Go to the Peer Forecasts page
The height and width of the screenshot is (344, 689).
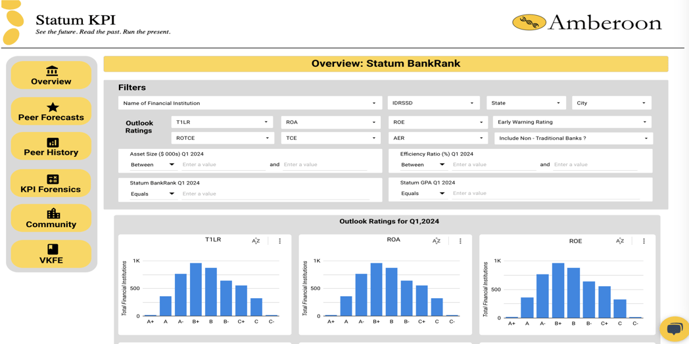(51, 111)
